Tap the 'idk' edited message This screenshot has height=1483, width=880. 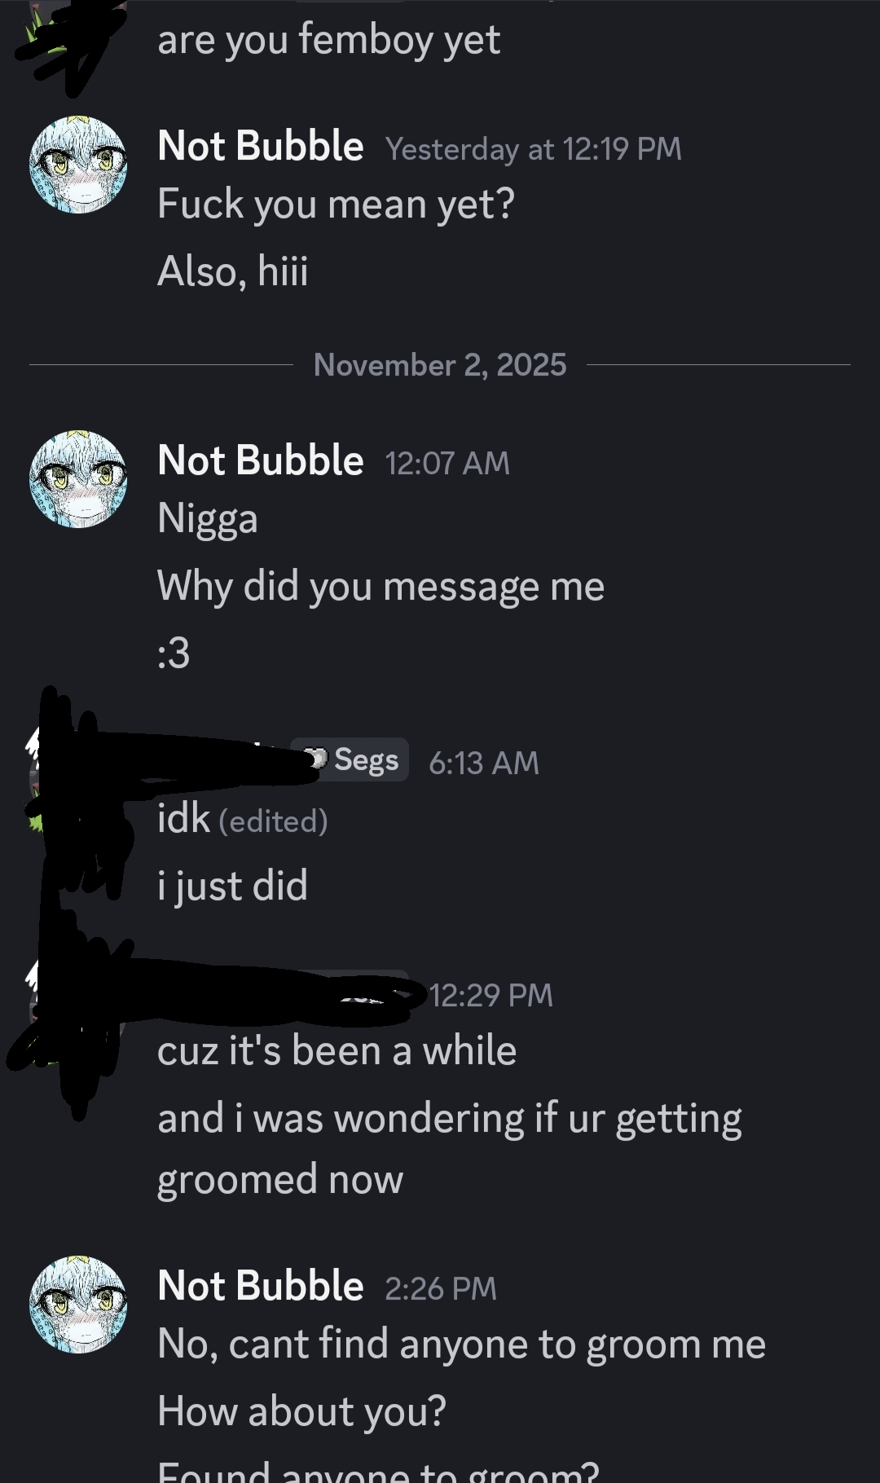[184, 818]
